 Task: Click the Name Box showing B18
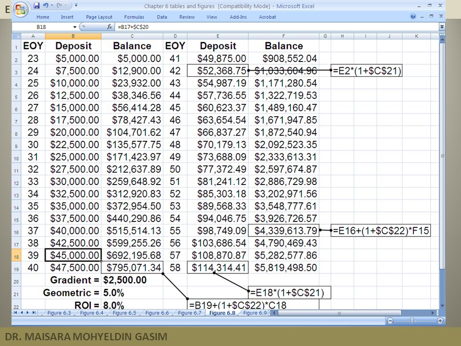(41, 27)
